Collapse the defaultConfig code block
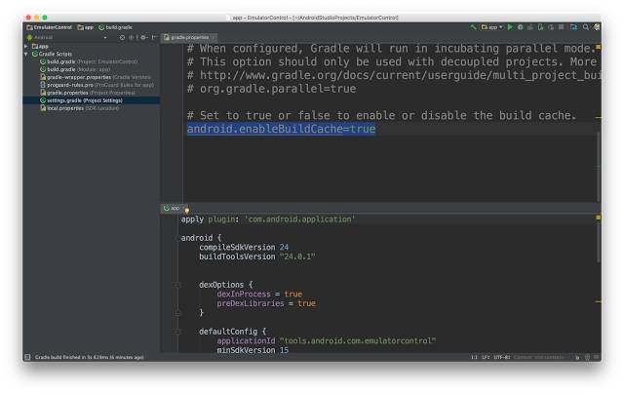 177,332
